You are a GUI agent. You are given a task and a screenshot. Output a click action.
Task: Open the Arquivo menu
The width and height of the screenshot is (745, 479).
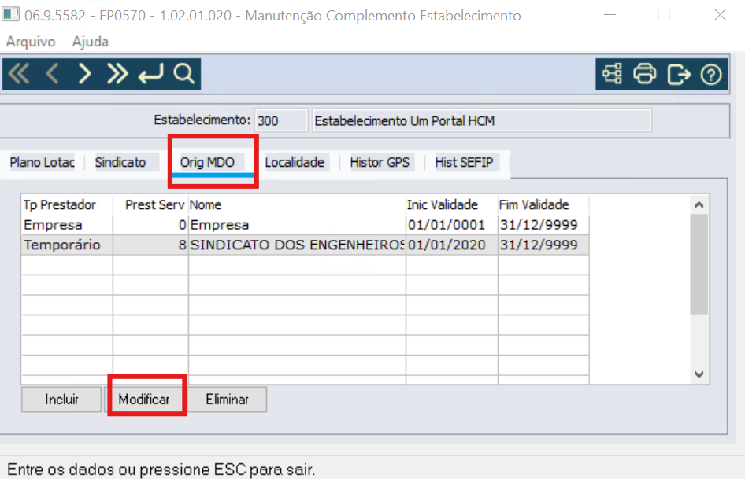[x=31, y=42]
